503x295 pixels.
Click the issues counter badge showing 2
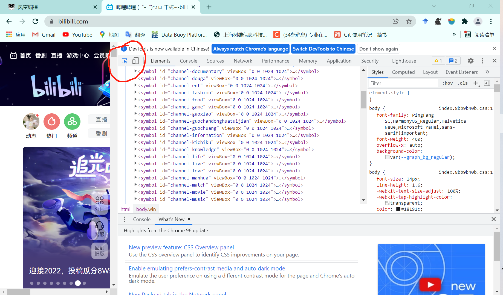click(x=453, y=61)
